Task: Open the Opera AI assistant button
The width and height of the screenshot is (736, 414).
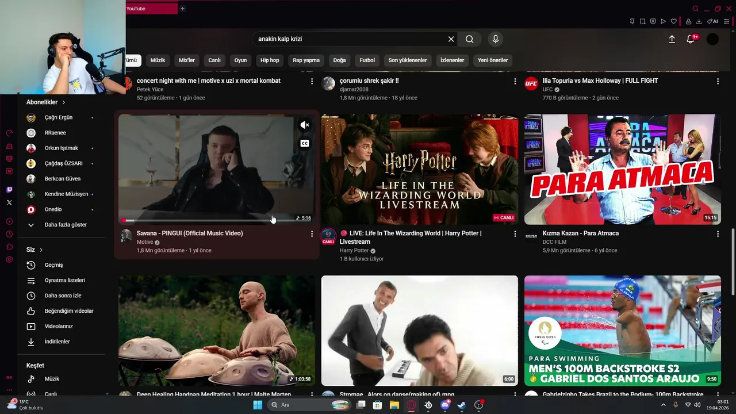Action: click(712, 21)
